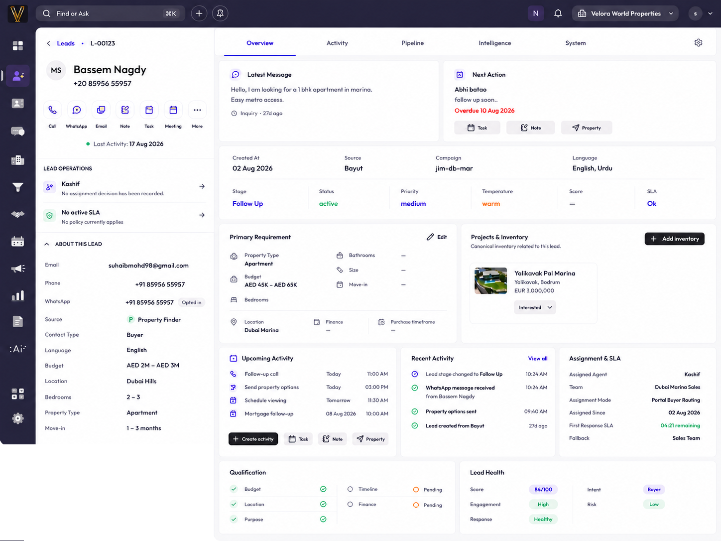Open the Meeting scheduling icon

pyautogui.click(x=173, y=110)
